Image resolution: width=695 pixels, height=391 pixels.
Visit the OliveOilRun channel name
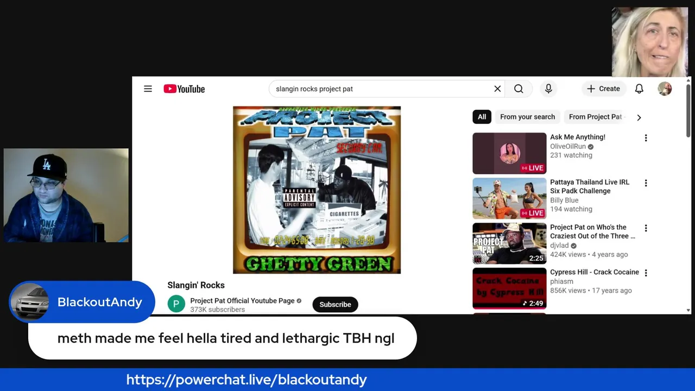568,146
